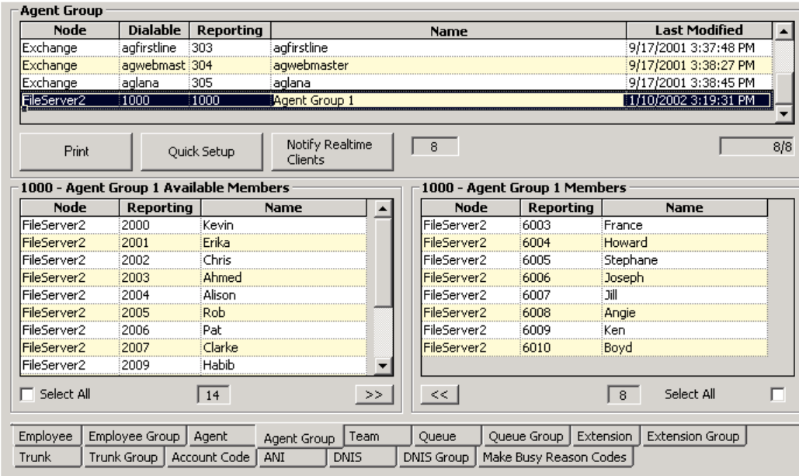Open Make Busy Reason Codes tab
Screen dimensions: 799x476
click(x=554, y=457)
